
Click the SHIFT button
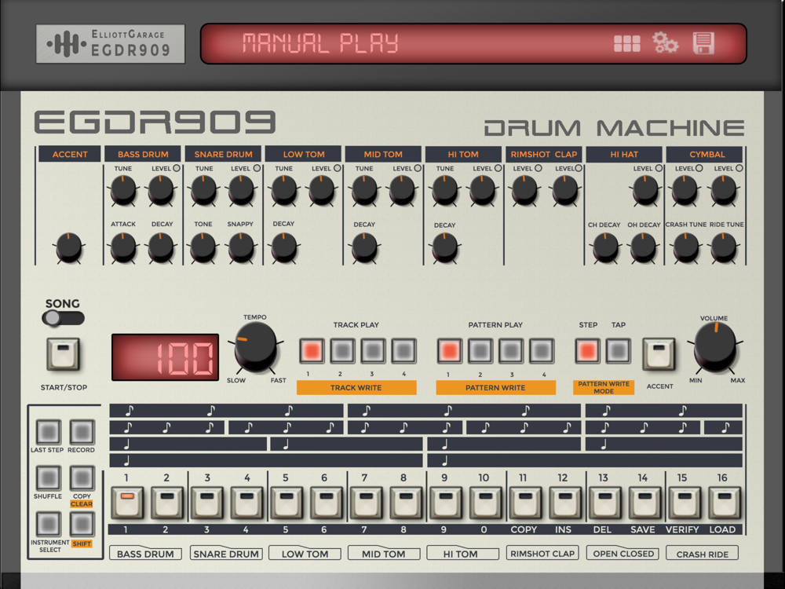[82, 525]
